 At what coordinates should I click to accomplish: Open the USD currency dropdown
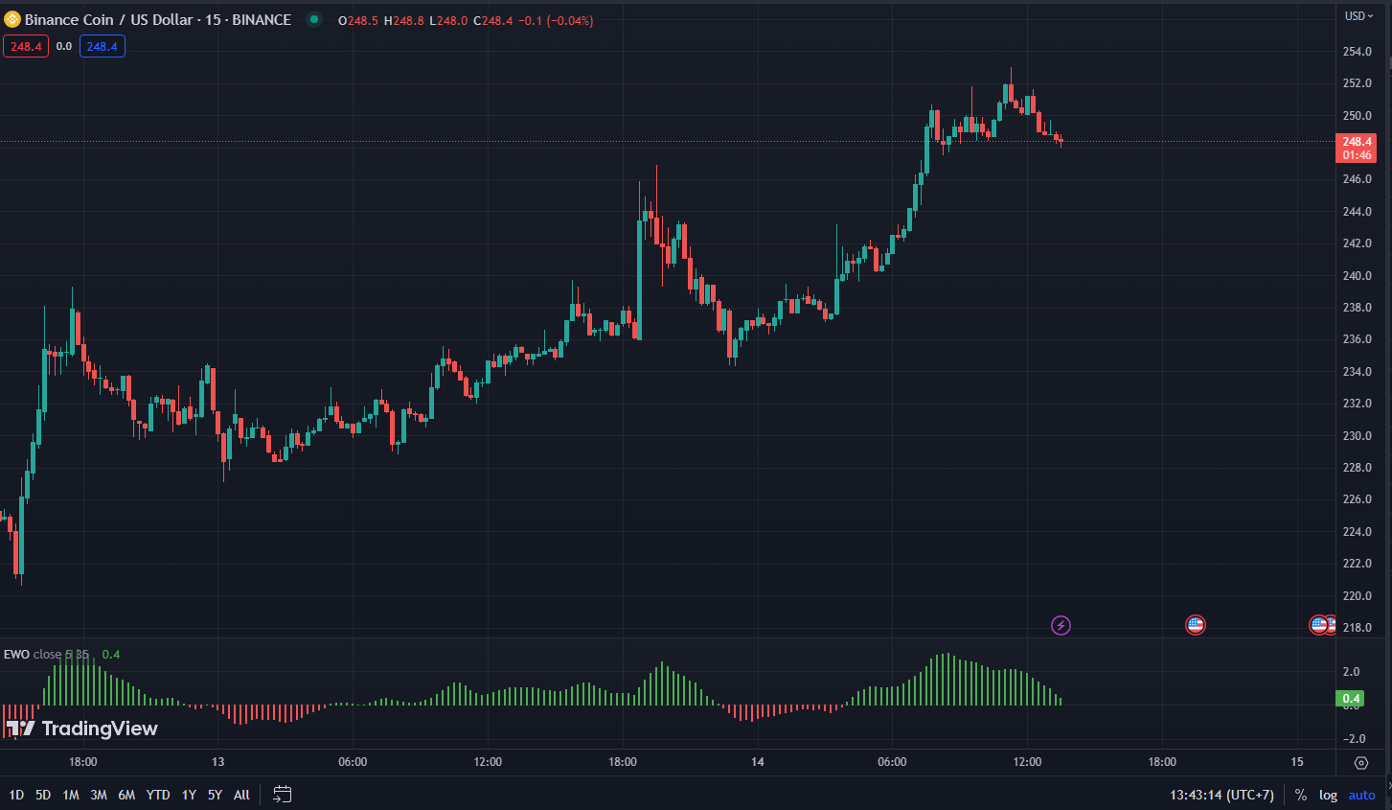tap(1358, 15)
